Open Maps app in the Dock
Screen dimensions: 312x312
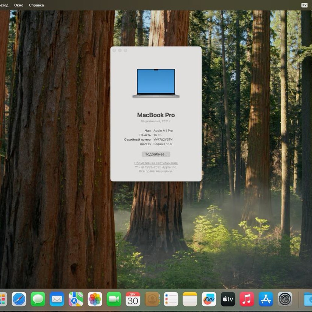coord(76,299)
